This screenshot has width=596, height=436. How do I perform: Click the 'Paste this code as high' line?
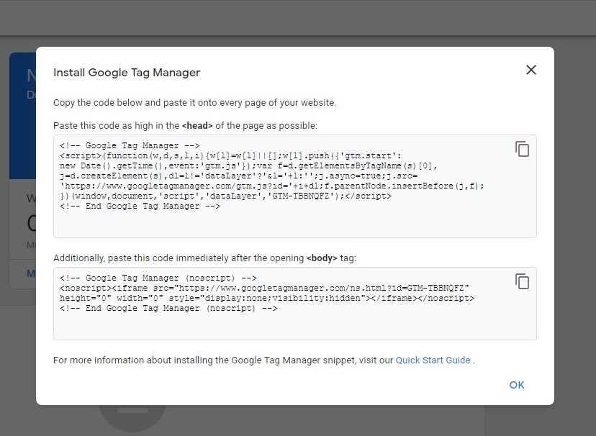185,126
